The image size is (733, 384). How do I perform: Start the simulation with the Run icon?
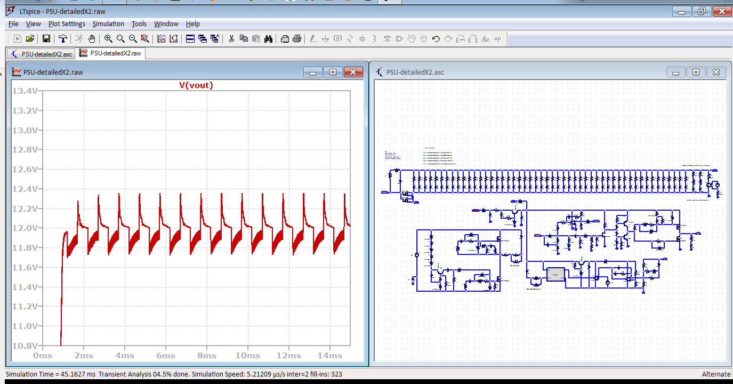(x=79, y=38)
